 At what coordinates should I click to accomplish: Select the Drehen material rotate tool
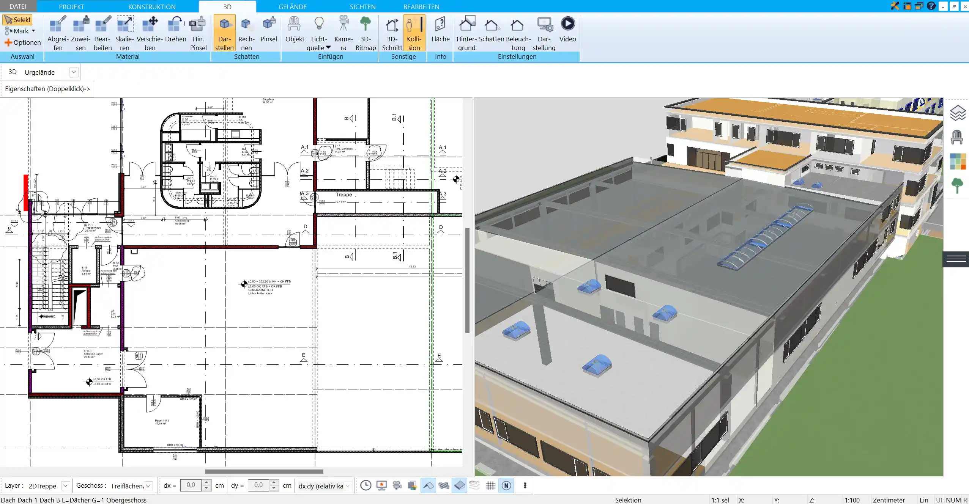tap(175, 30)
